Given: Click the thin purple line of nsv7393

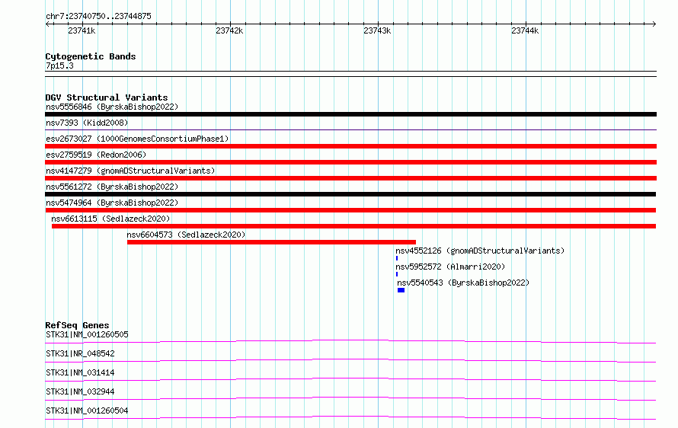Looking at the screenshot, I should [x=350, y=129].
